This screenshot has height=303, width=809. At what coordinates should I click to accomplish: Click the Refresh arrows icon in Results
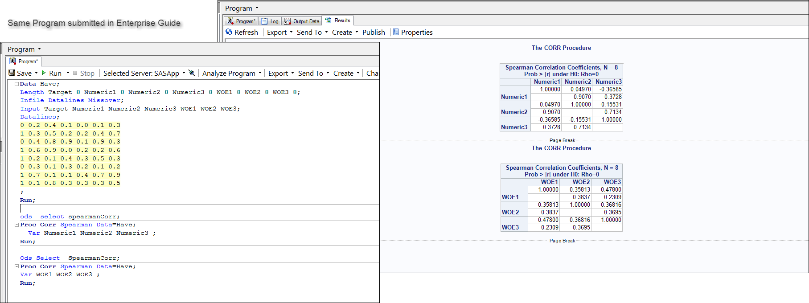[229, 32]
